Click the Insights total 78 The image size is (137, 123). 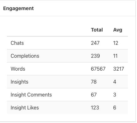94,82
